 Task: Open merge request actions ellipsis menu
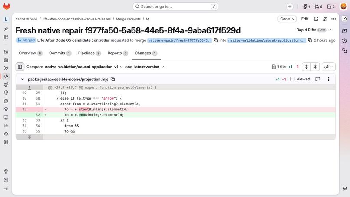click(x=333, y=19)
